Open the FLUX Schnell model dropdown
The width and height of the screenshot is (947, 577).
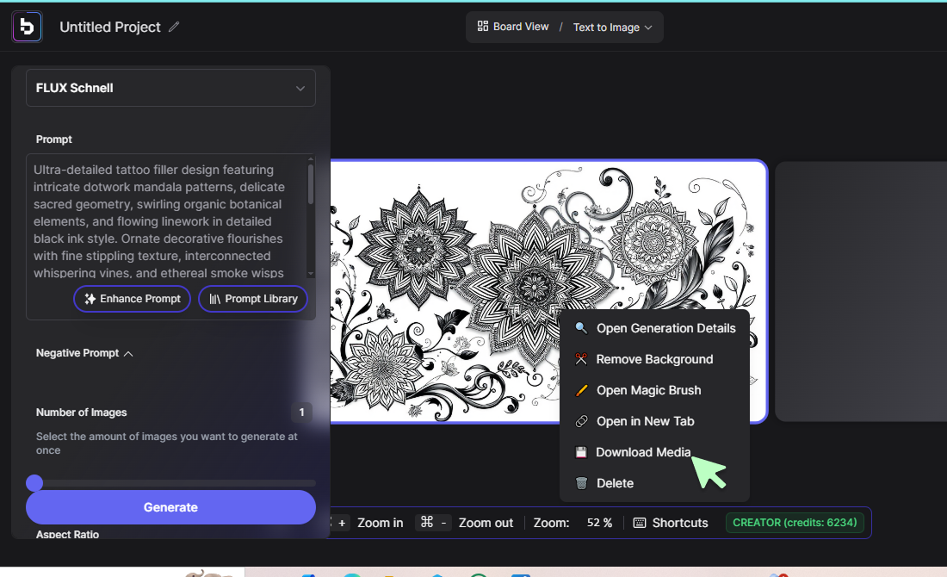click(x=171, y=88)
